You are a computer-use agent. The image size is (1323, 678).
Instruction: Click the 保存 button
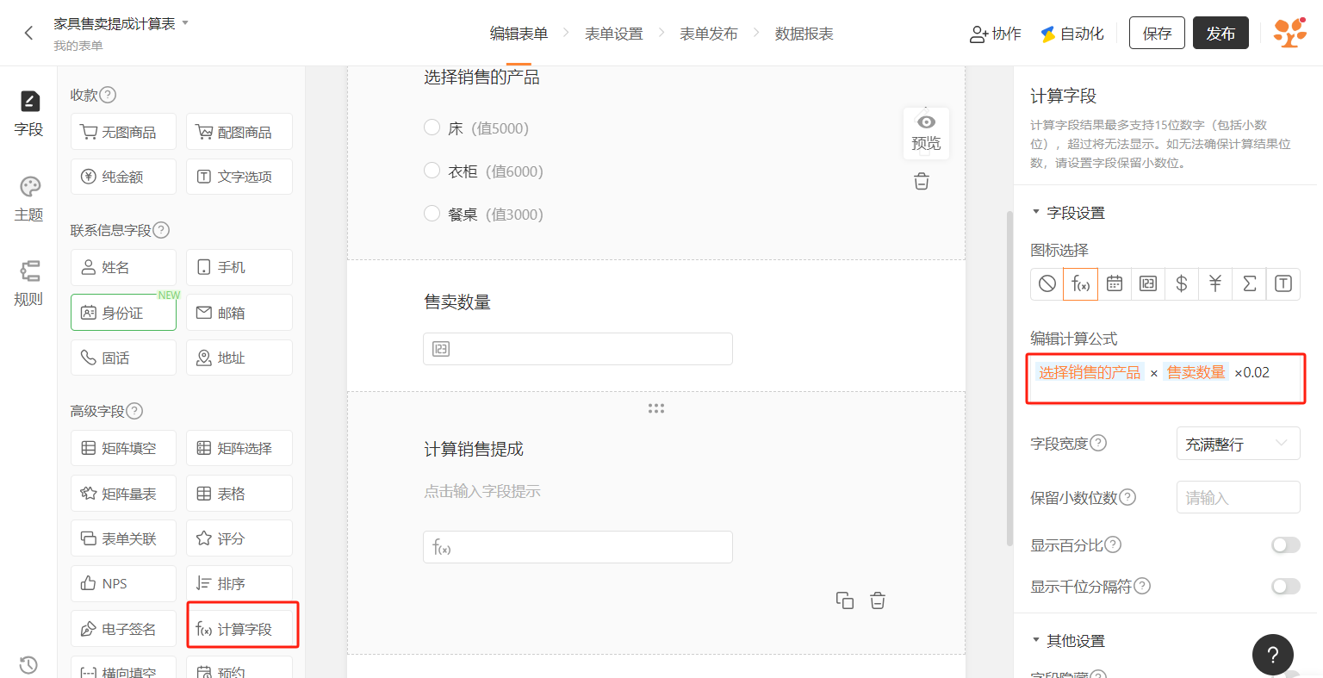tap(1157, 33)
